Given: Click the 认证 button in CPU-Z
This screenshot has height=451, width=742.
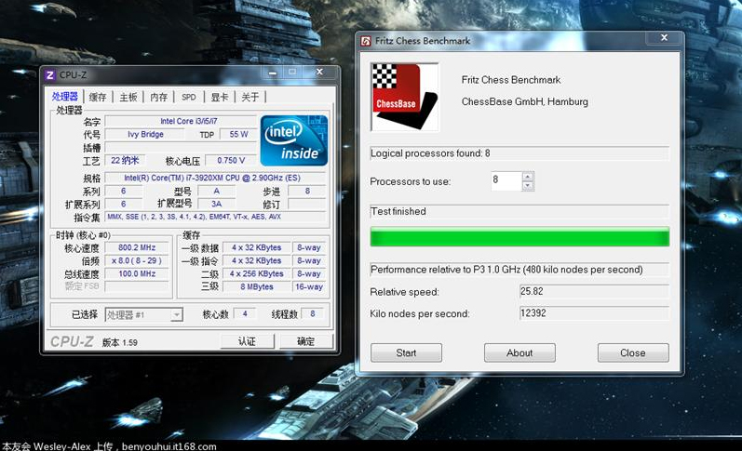Looking at the screenshot, I should pos(247,341).
